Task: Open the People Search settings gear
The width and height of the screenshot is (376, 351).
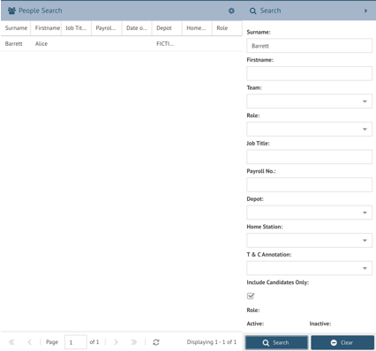Action: click(x=231, y=11)
